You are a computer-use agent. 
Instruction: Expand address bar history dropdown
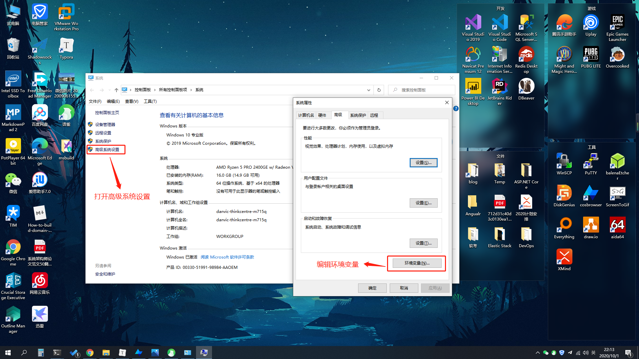(368, 90)
